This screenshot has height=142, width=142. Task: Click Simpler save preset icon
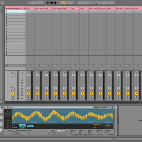tap(112, 107)
